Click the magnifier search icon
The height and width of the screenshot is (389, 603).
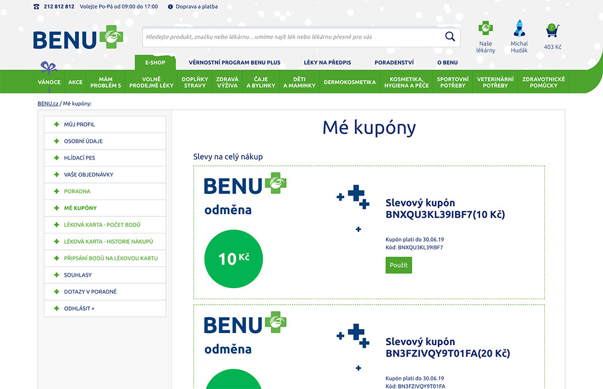pos(450,37)
